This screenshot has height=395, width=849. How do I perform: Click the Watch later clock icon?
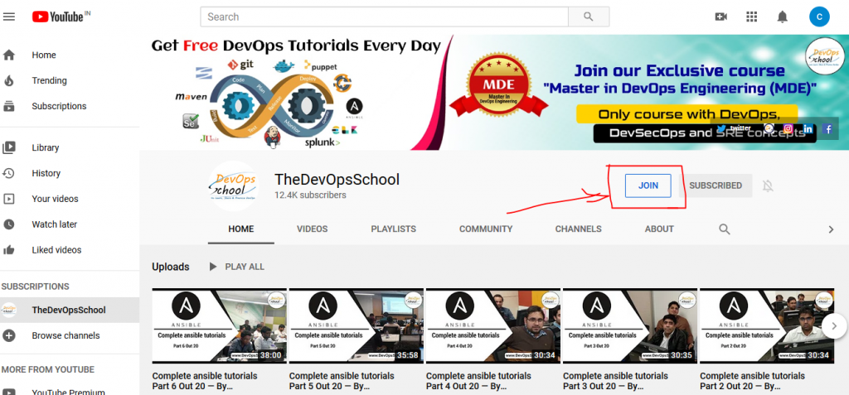tap(9, 224)
